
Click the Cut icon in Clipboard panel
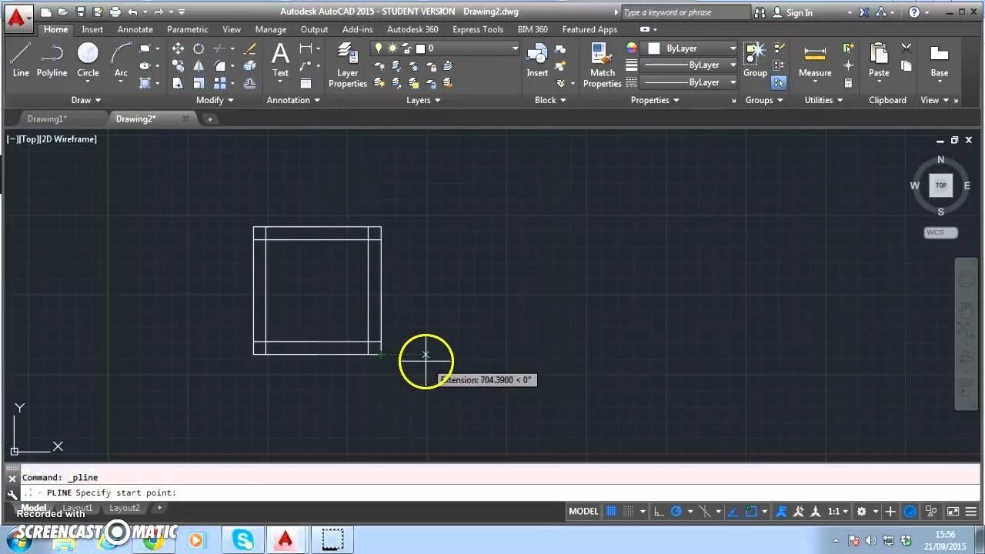[906, 48]
